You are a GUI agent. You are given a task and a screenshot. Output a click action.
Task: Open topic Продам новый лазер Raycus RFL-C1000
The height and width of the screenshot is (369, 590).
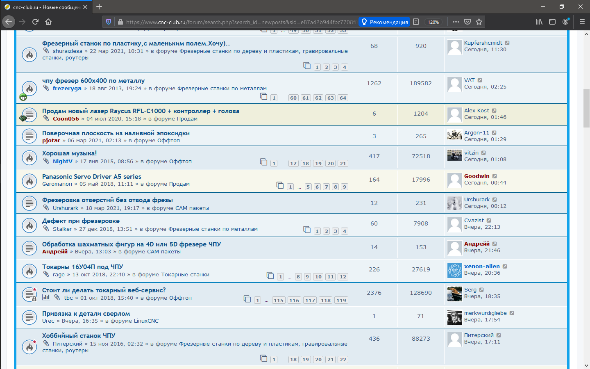coord(141,111)
